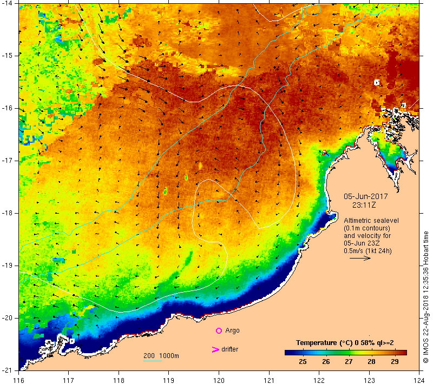The width and height of the screenshot is (433, 384).
Task: Click the longitude axis label '122'
Action: tap(319, 380)
